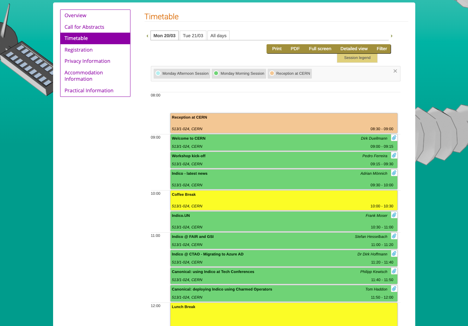Click speaker name Dr Dirk Hoffmann
468x326 pixels.
(372, 254)
